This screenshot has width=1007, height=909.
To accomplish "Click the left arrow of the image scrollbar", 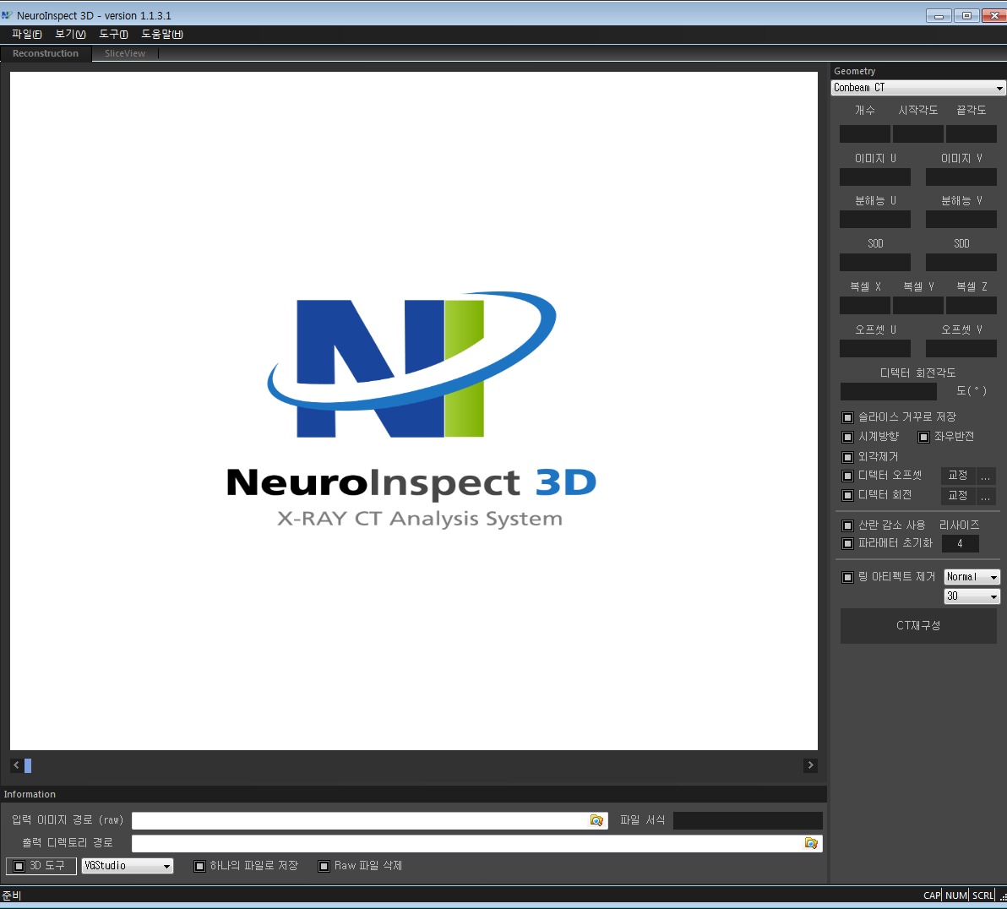I will coord(16,765).
